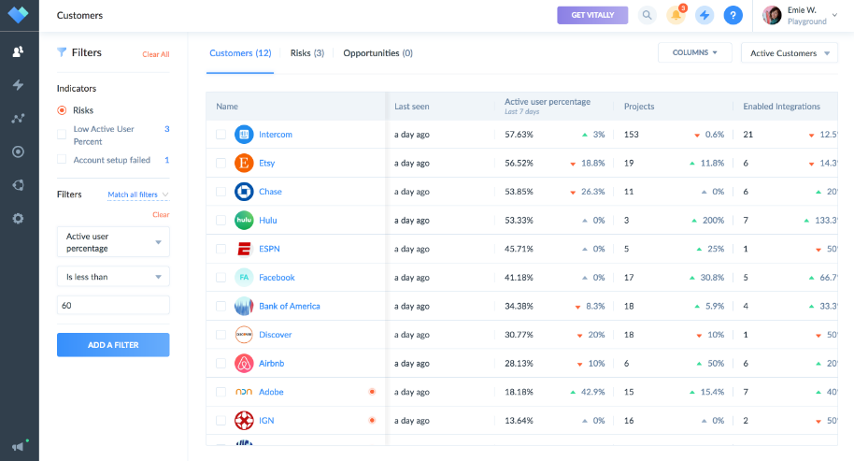This screenshot has height=461, width=854.
Task: Open the settings gear in sidebar
Action: (x=19, y=218)
